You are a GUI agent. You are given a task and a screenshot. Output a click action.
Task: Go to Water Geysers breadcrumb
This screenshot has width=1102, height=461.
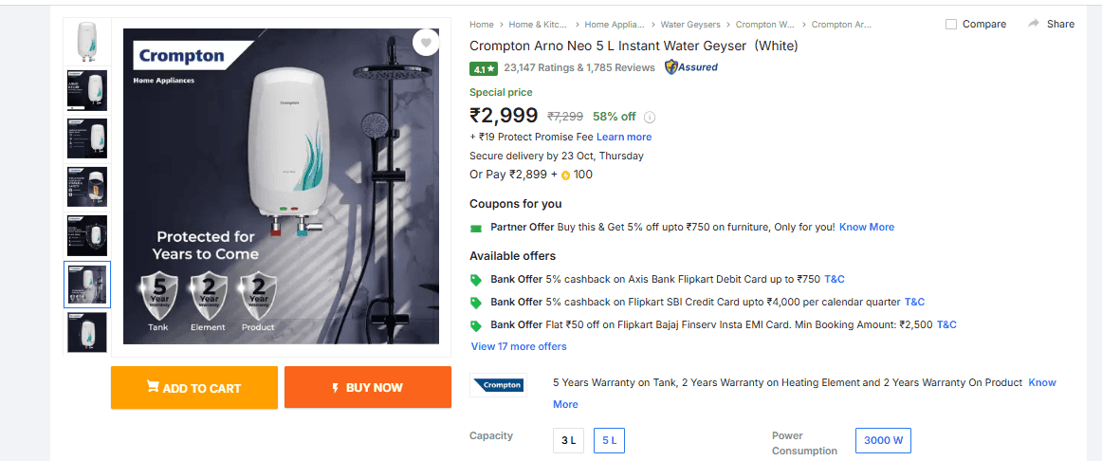tap(689, 25)
